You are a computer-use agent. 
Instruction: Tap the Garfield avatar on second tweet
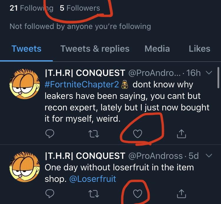pyautogui.click(x=25, y=167)
